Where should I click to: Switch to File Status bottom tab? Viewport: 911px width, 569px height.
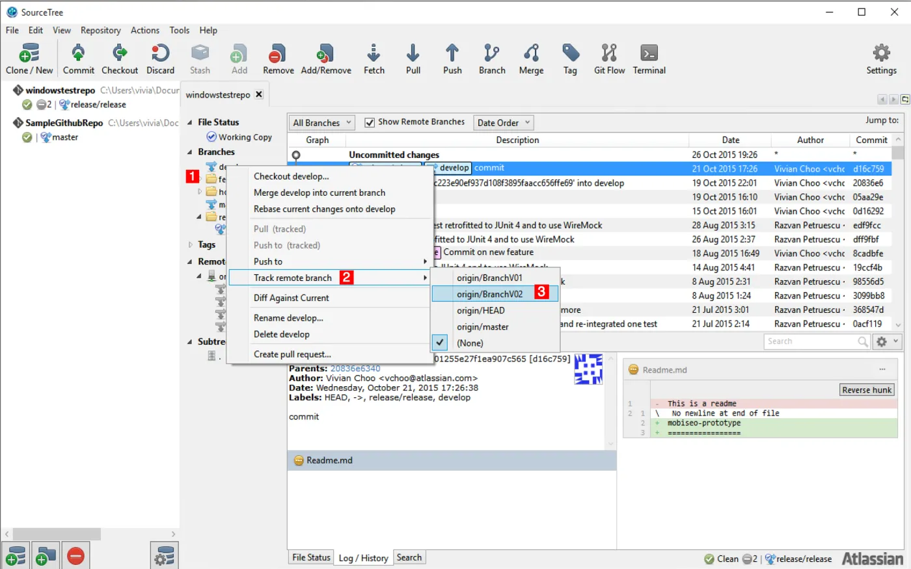click(311, 557)
